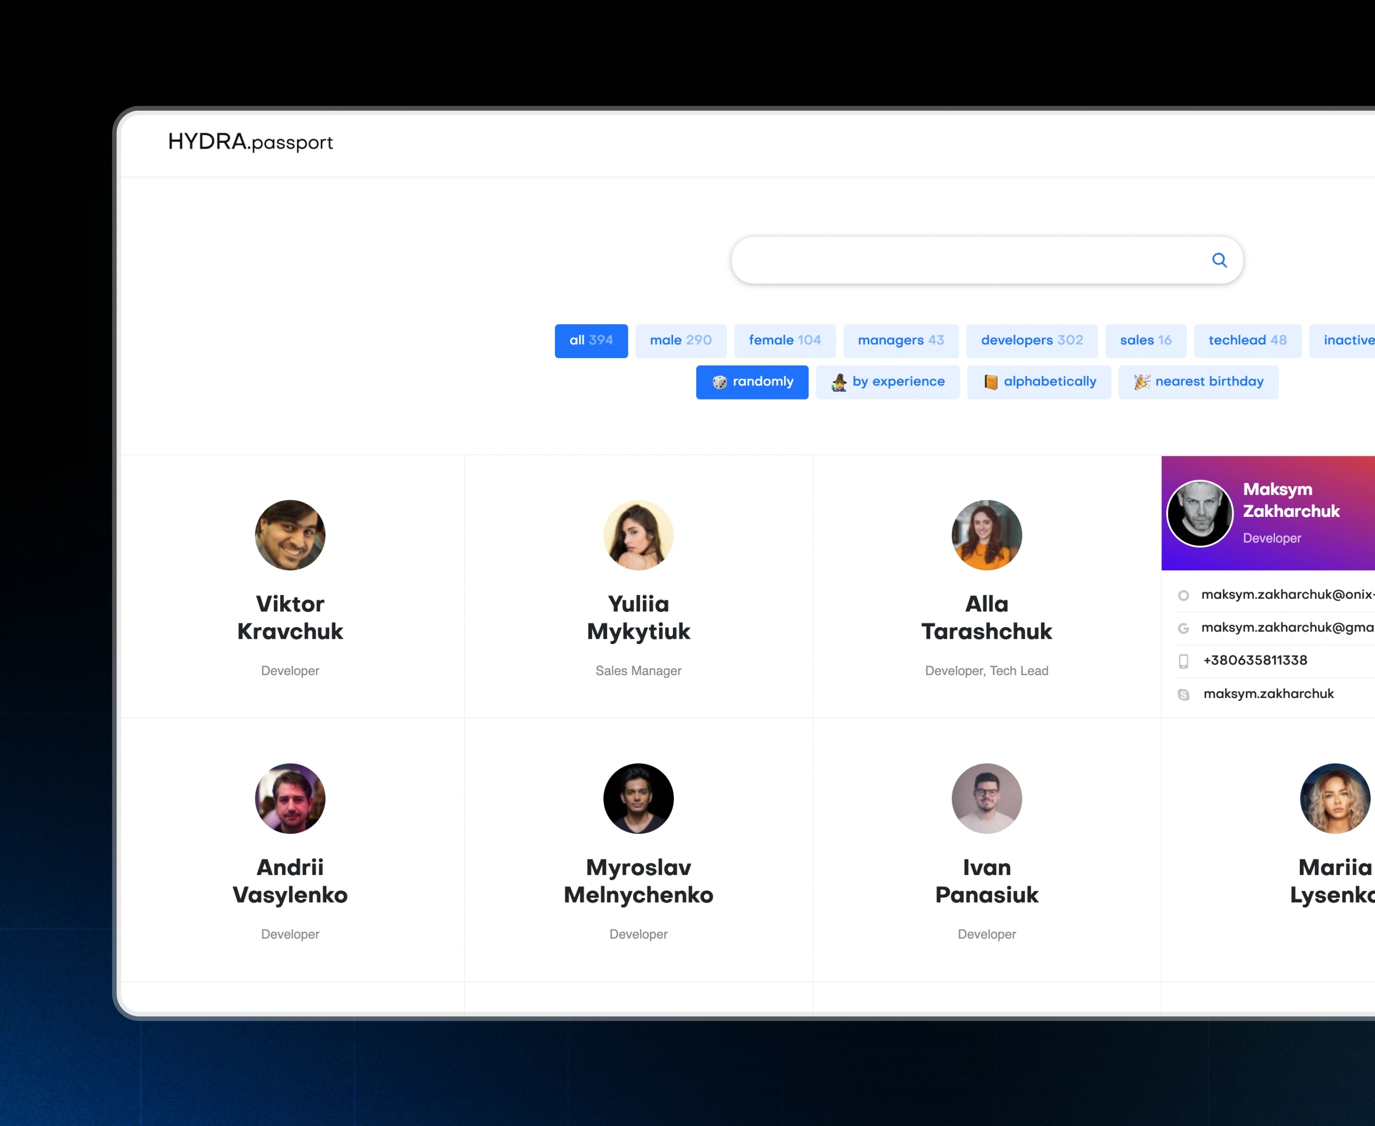This screenshot has width=1375, height=1126.
Task: Click the email circle icon in Maksym's card
Action: [x=1183, y=596]
